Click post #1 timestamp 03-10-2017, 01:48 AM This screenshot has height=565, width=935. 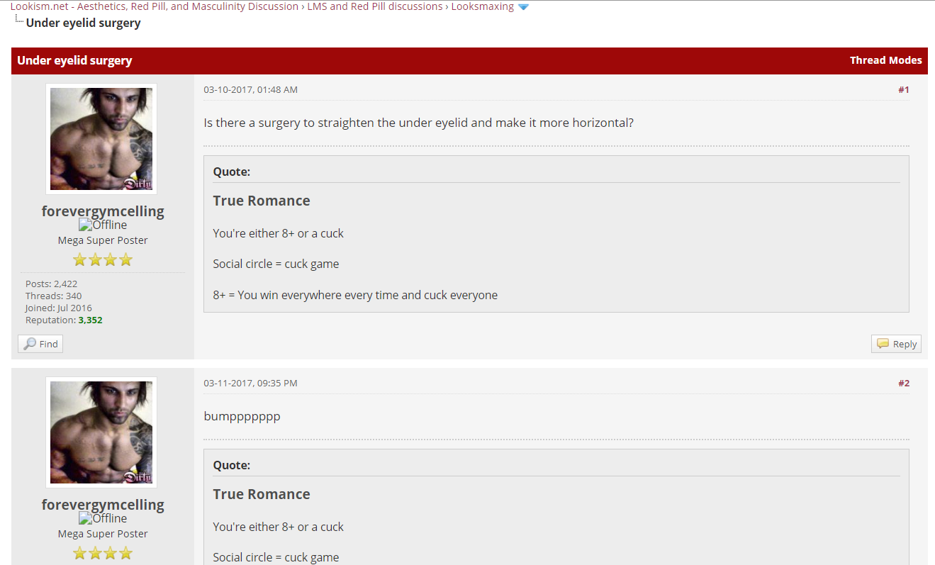coord(251,90)
